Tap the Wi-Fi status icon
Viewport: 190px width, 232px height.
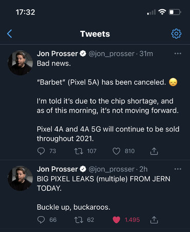tap(162, 12)
